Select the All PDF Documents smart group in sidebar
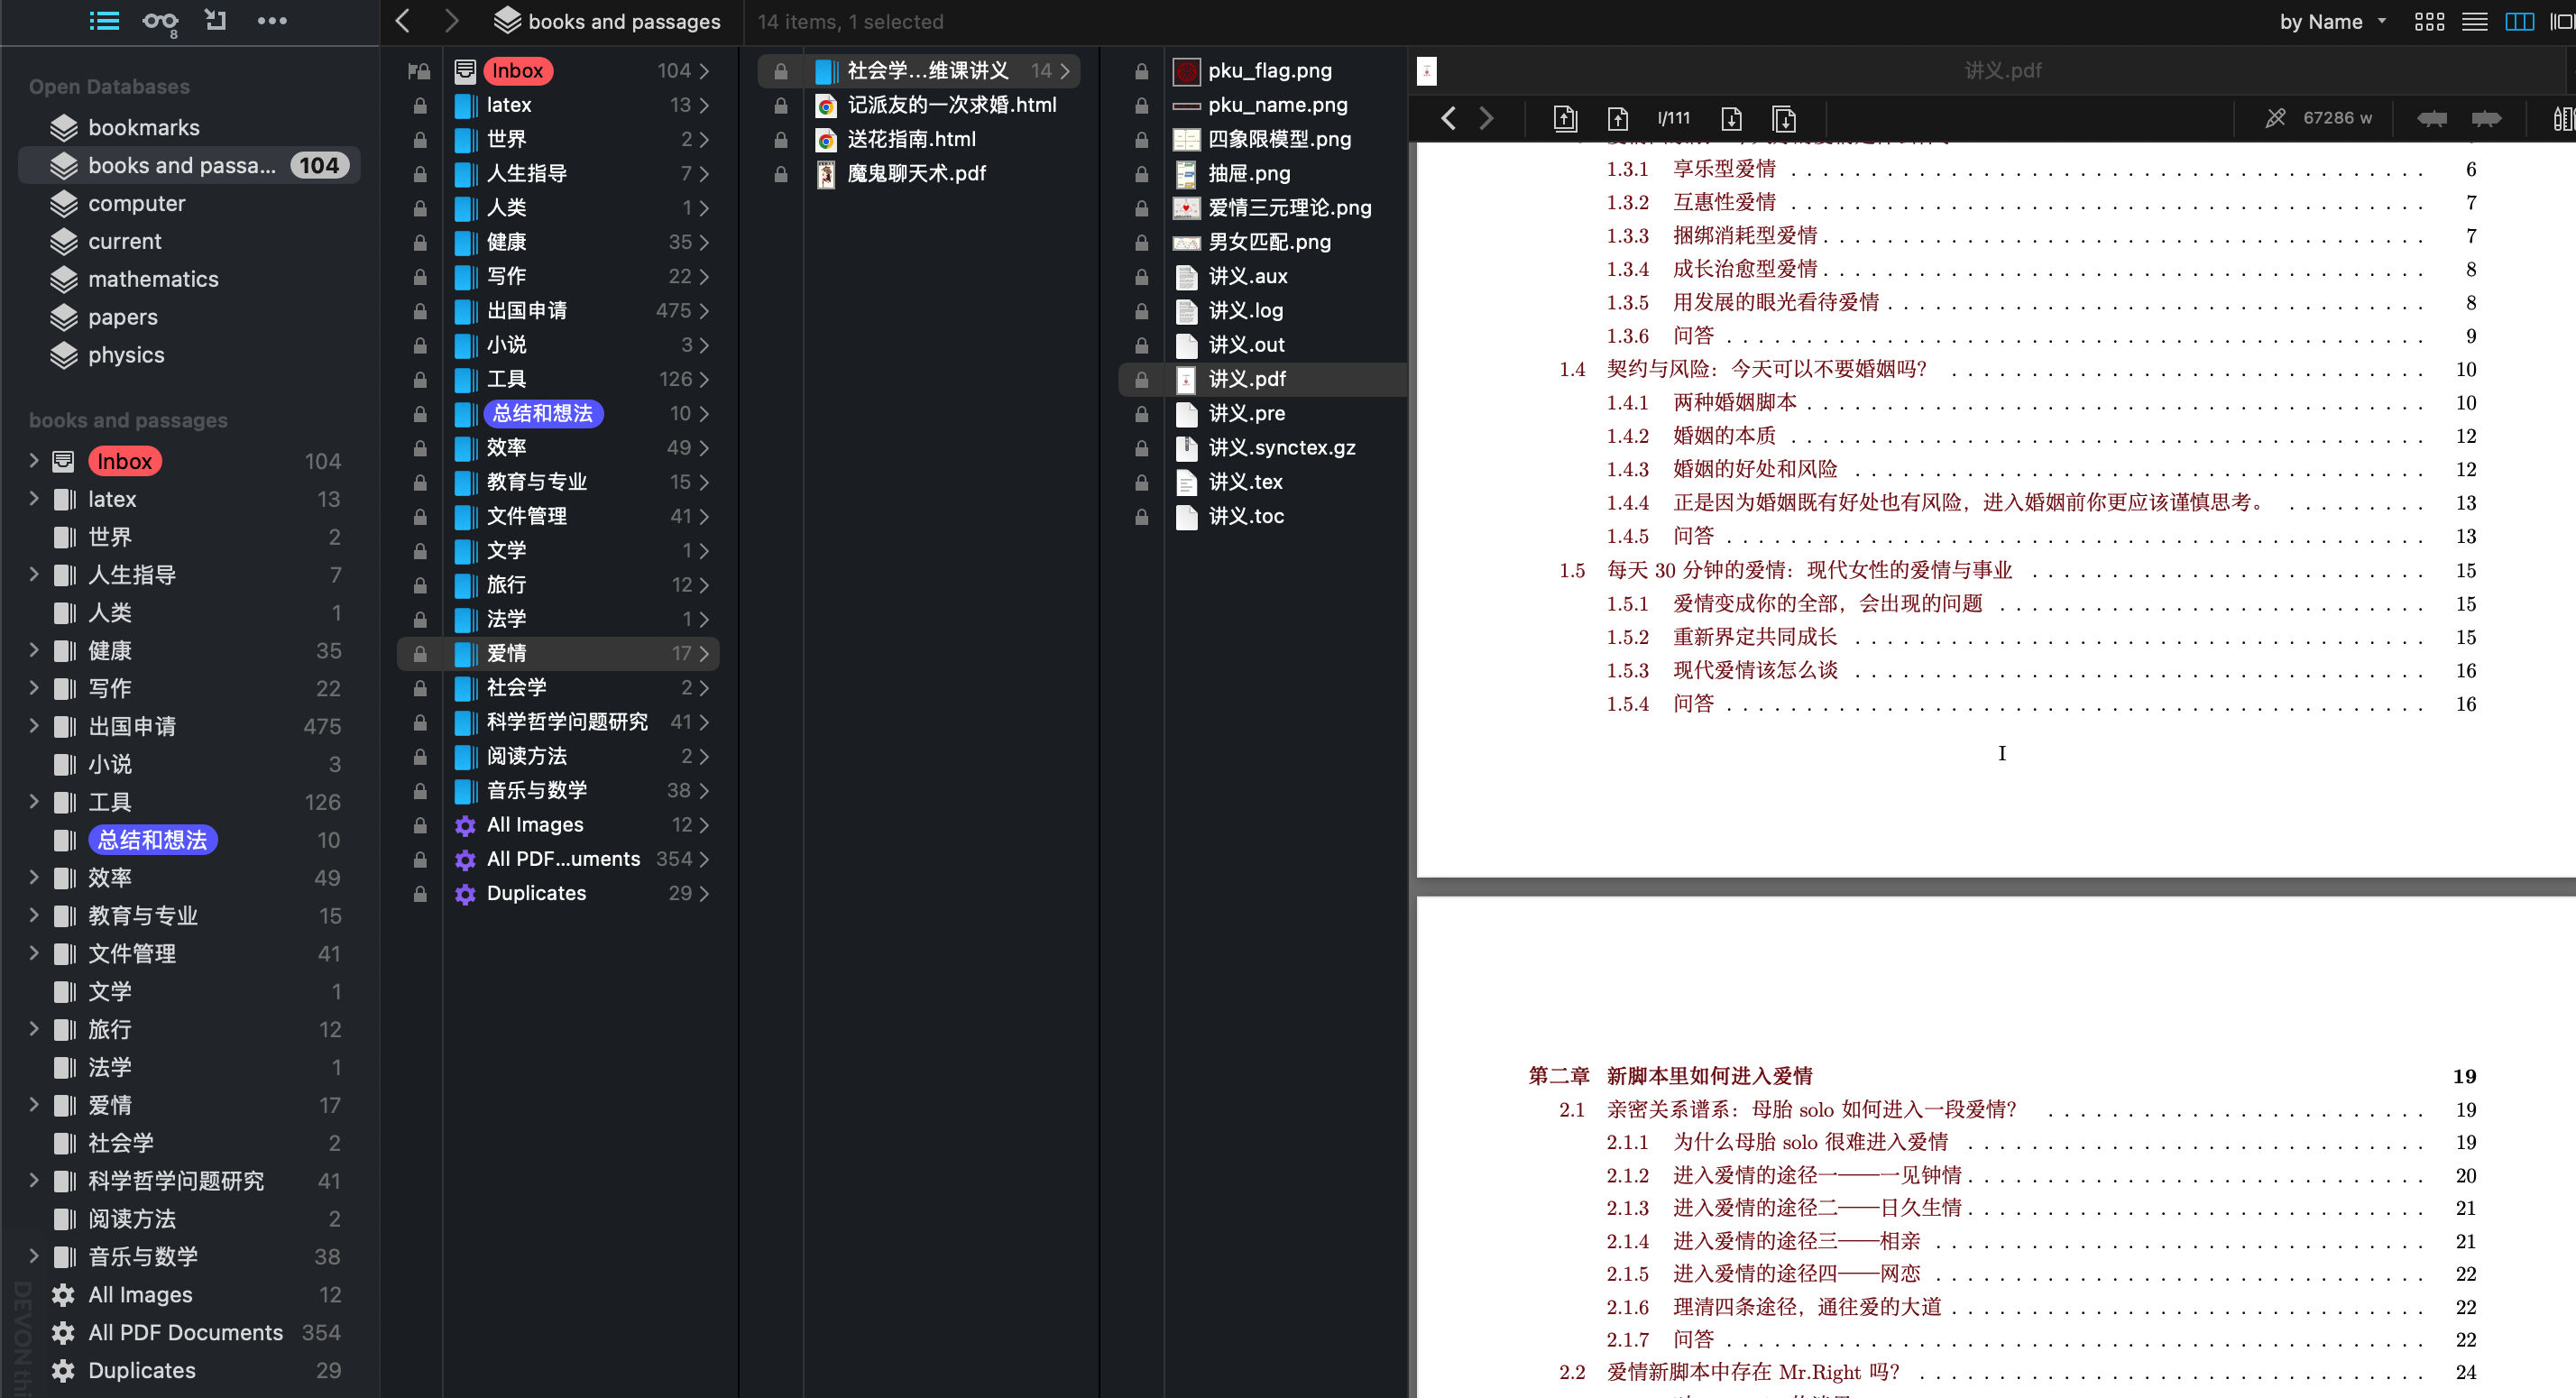Screen dimensions: 2576x1398 [x=185, y=1332]
